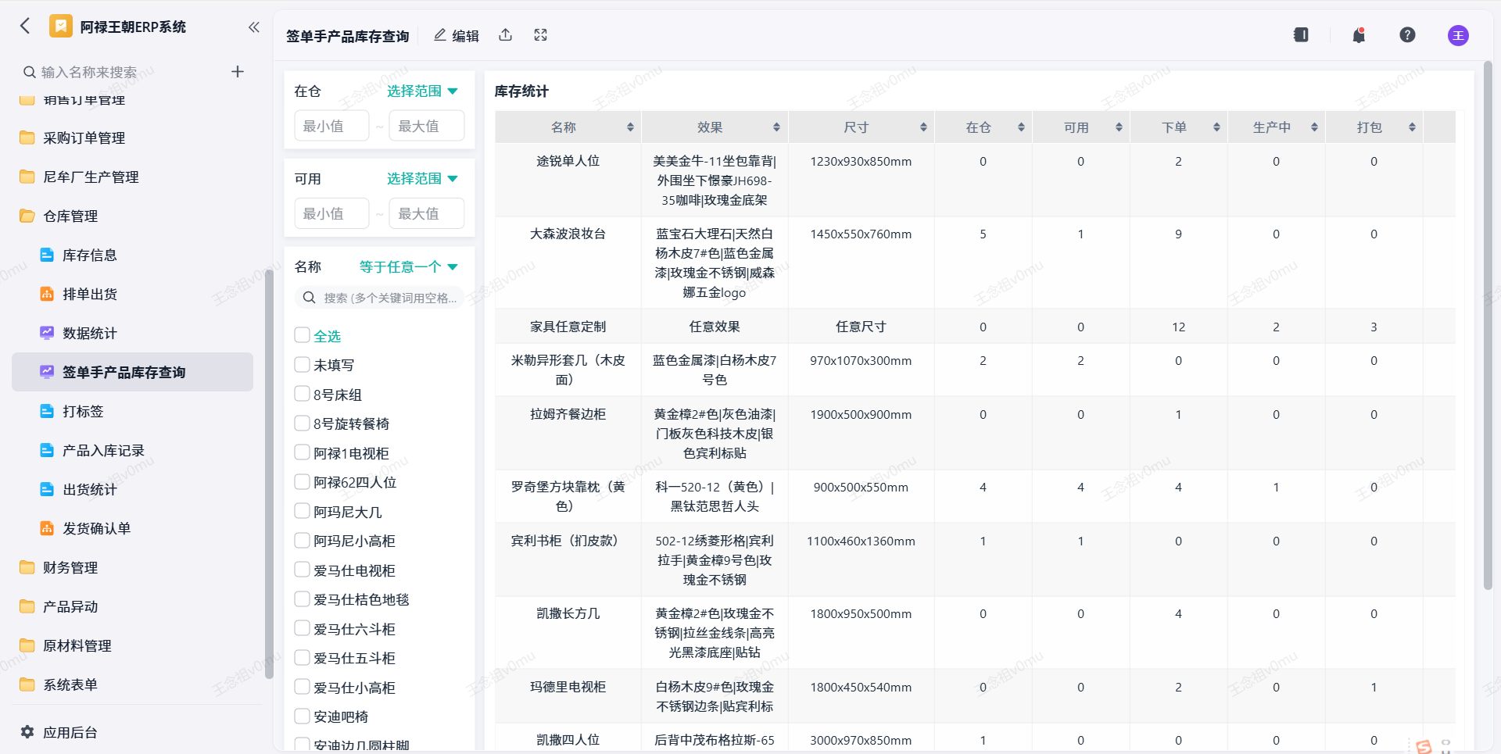
Task: Expand 产品异动 folder
Action: 132,607
